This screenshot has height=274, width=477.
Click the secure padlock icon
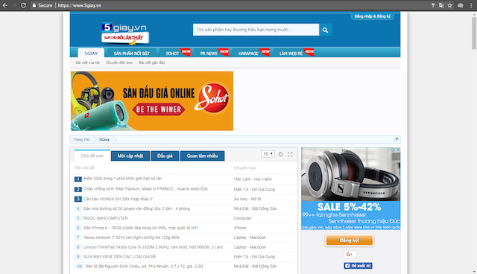[34, 5]
